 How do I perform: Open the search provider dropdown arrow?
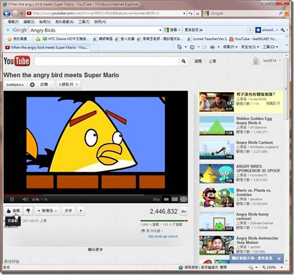tap(286, 13)
